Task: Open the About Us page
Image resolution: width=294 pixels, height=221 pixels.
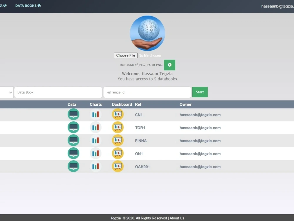Action: click(177, 218)
